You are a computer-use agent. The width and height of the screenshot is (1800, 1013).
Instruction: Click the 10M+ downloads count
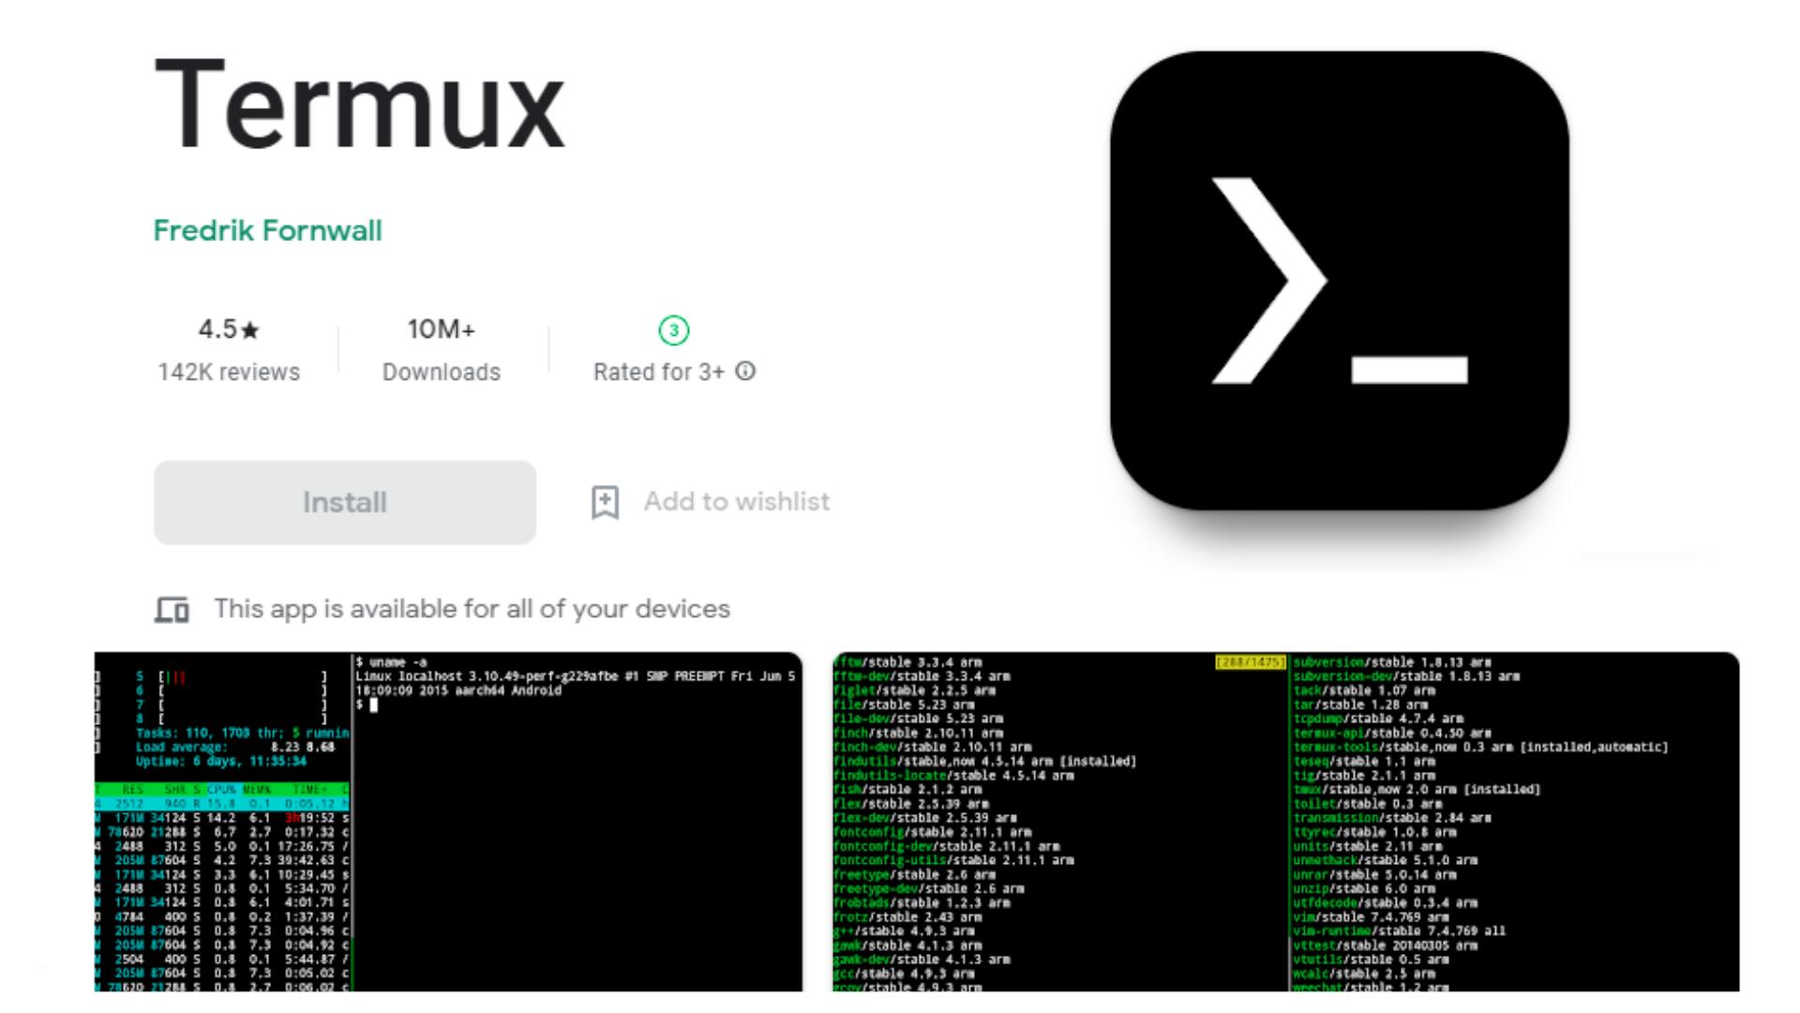point(441,329)
